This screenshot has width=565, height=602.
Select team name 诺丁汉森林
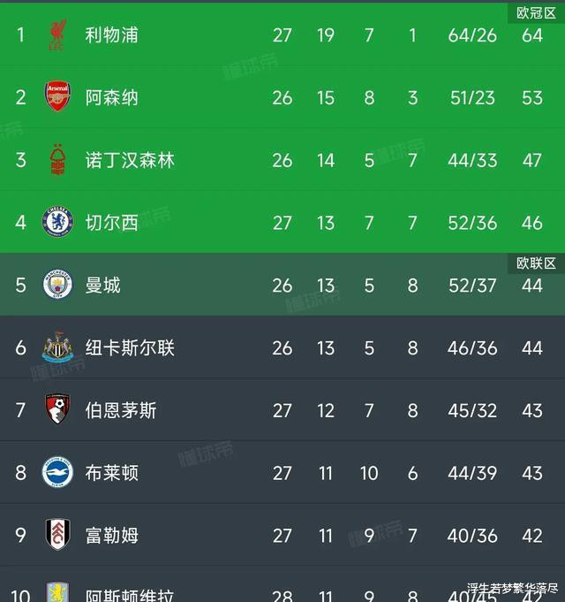130,160
